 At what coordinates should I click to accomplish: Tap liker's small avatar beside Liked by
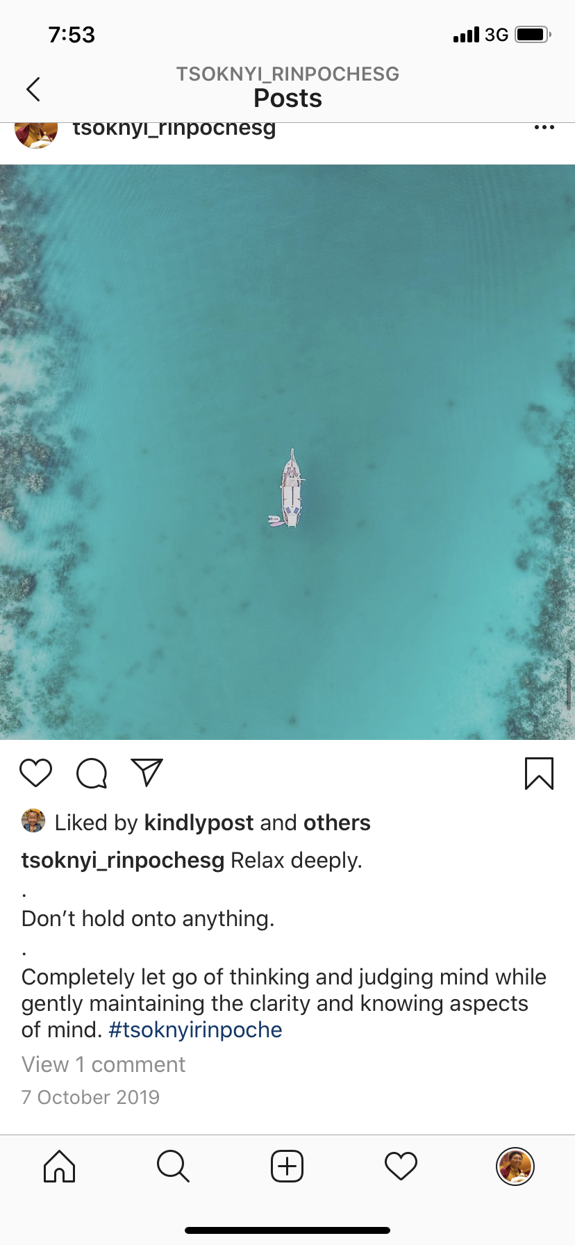click(x=33, y=821)
